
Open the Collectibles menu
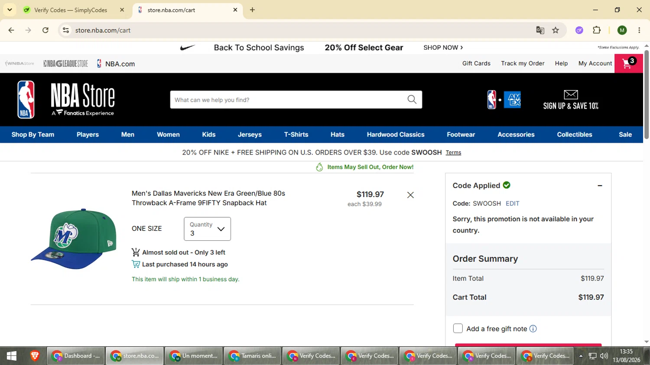click(575, 135)
